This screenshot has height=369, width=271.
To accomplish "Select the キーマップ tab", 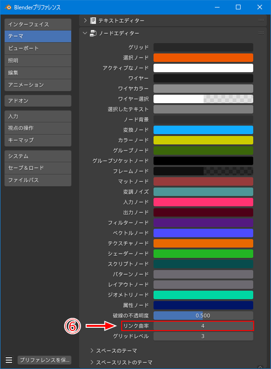I will point(38,140).
